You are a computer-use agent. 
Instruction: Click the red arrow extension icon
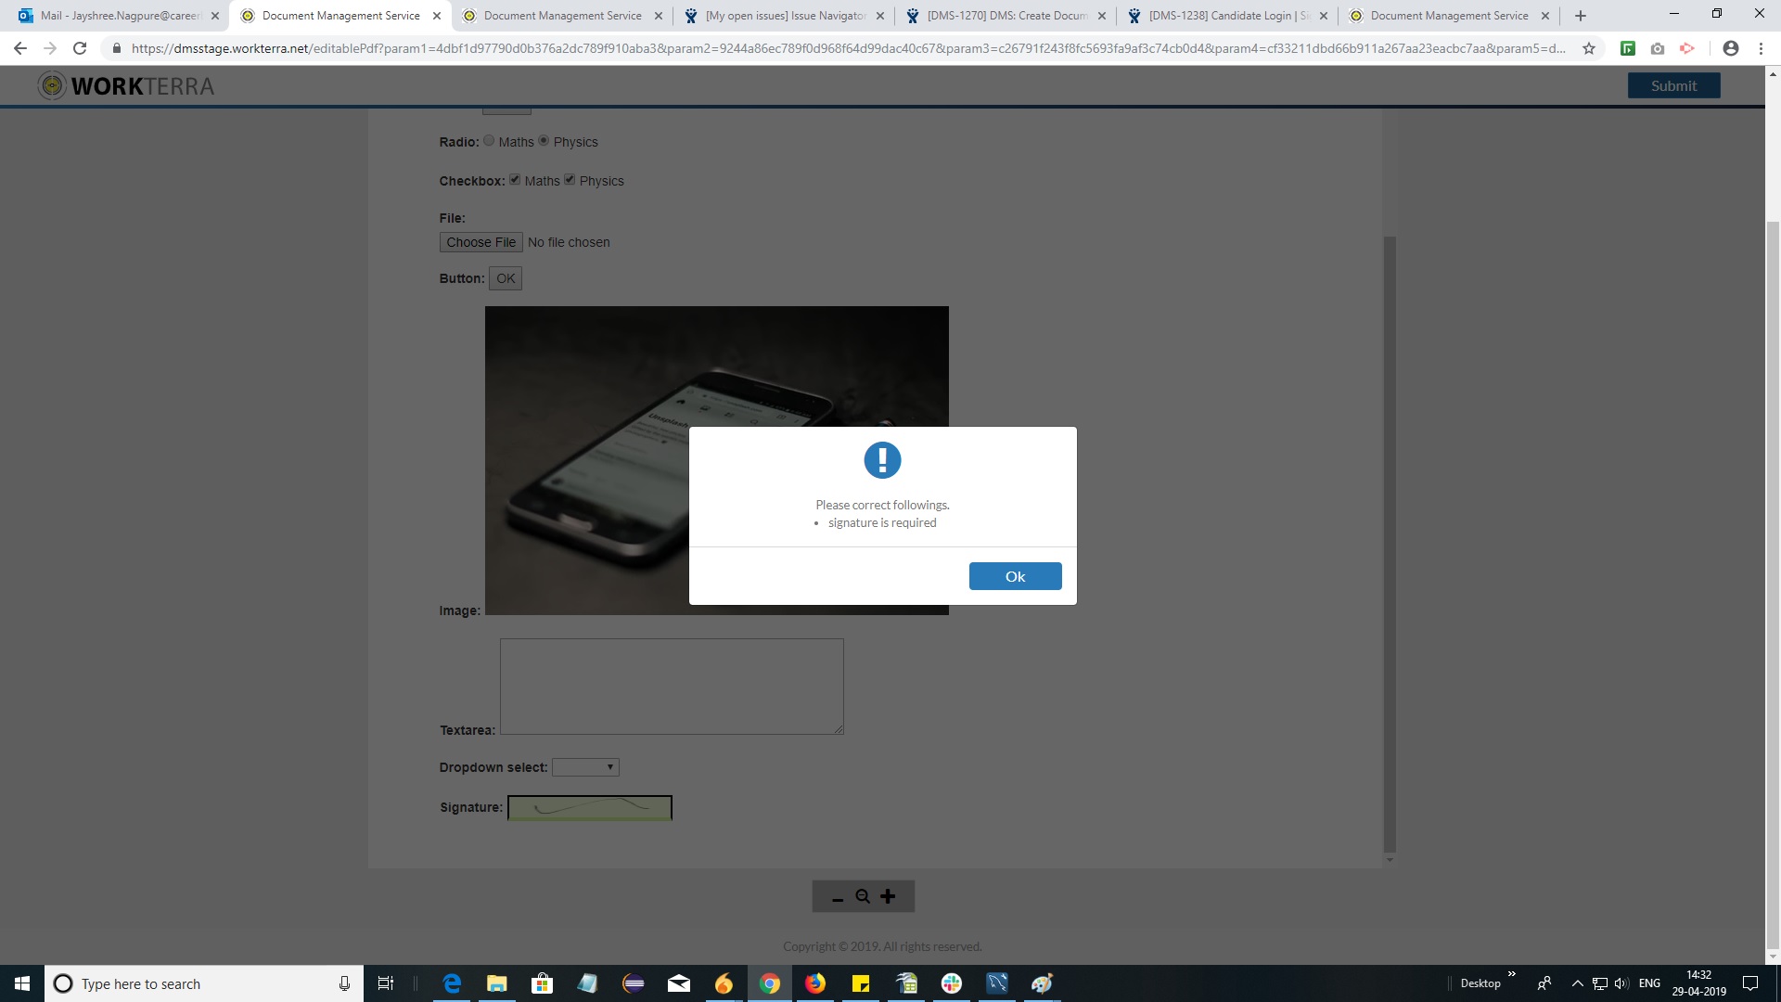1687,48
